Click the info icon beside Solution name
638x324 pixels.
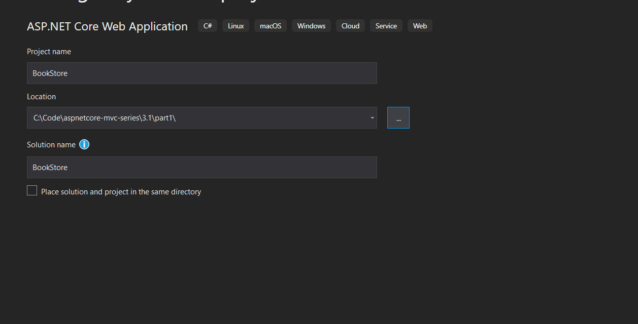[84, 145]
